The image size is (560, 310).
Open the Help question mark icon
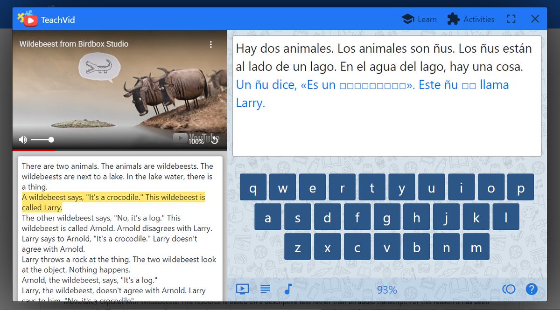532,289
